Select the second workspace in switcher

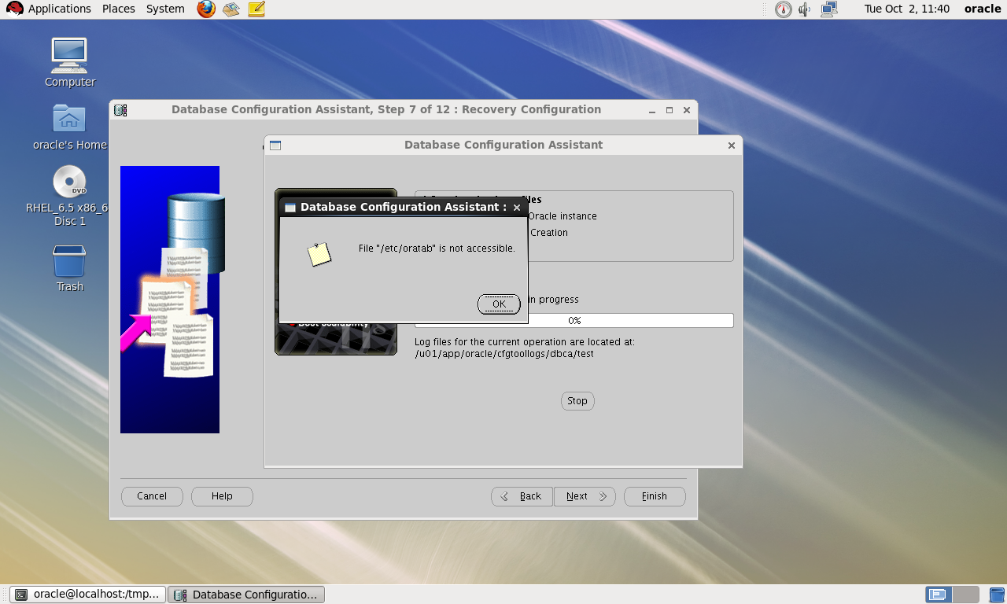pyautogui.click(x=966, y=595)
